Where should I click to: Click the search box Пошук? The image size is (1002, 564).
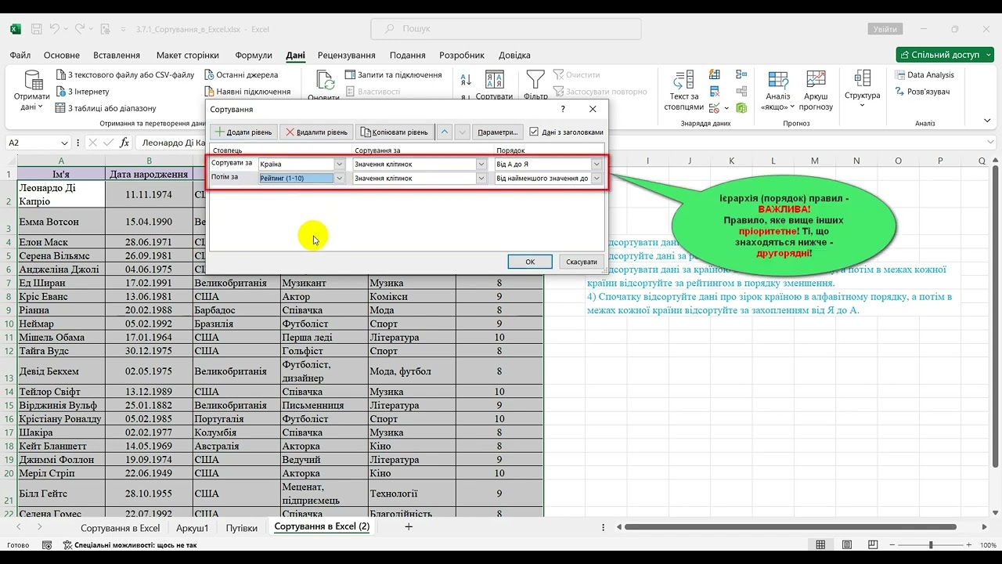(x=507, y=29)
